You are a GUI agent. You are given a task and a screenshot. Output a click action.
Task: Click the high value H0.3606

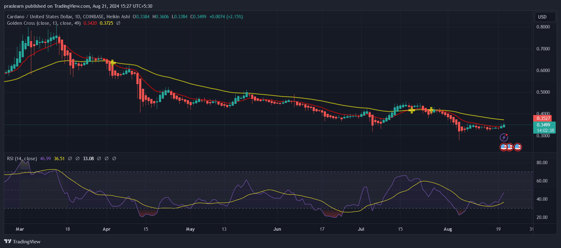pos(161,17)
